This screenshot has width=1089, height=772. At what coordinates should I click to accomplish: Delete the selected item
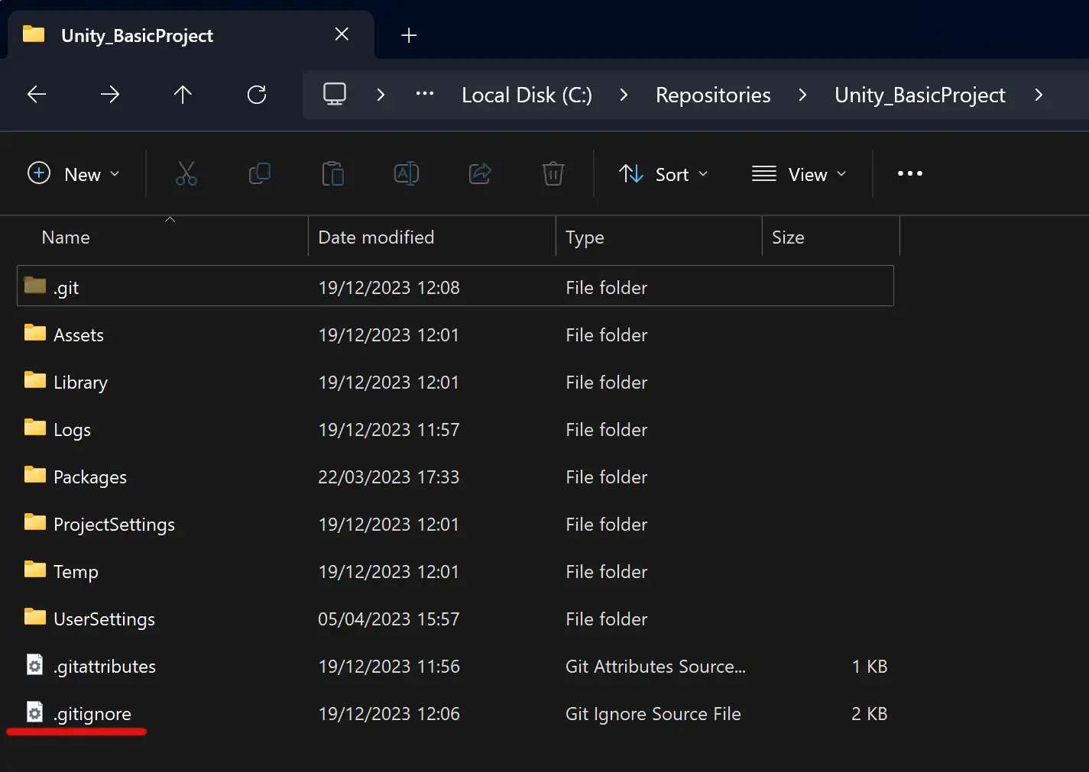click(553, 173)
